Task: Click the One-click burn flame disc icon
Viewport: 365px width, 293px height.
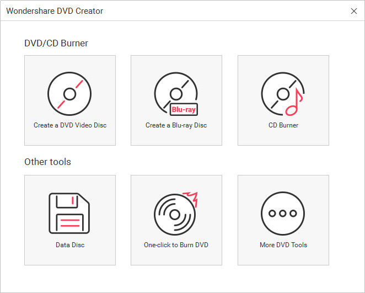Action: click(175, 214)
